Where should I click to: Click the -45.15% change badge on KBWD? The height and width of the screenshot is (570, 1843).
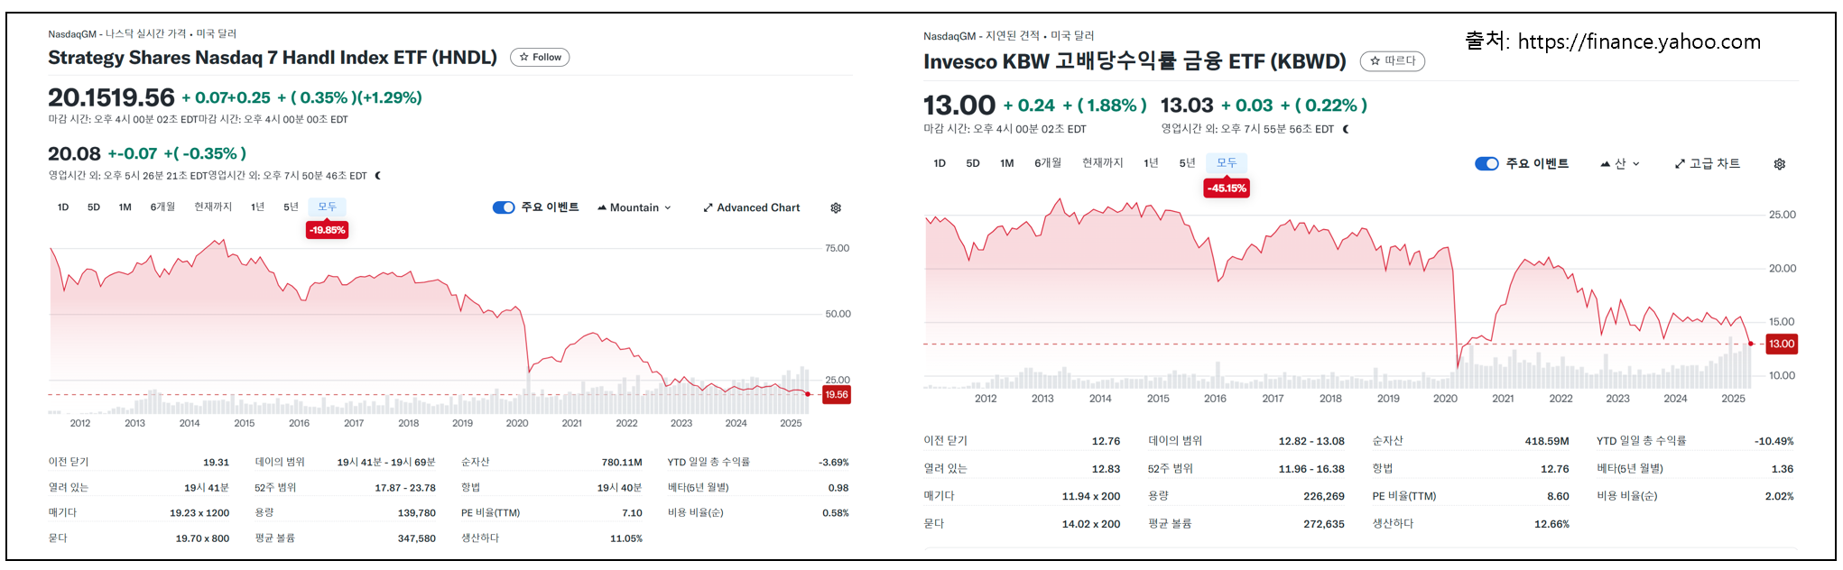pyautogui.click(x=1227, y=188)
